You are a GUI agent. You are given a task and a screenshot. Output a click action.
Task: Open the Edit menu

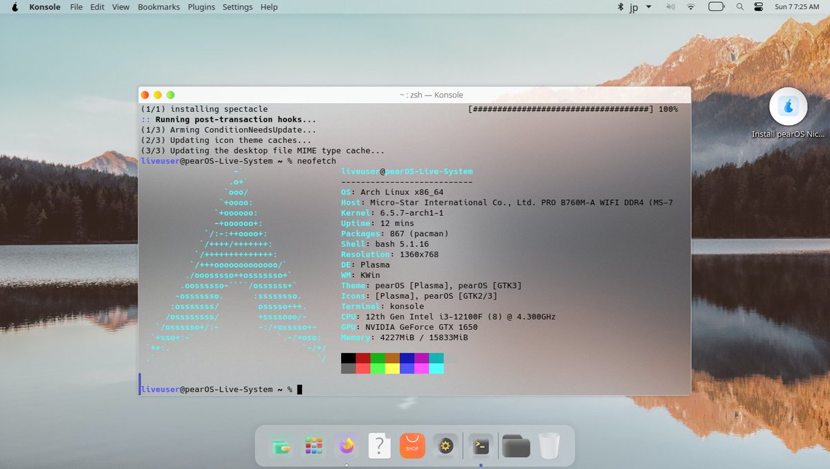coord(98,7)
